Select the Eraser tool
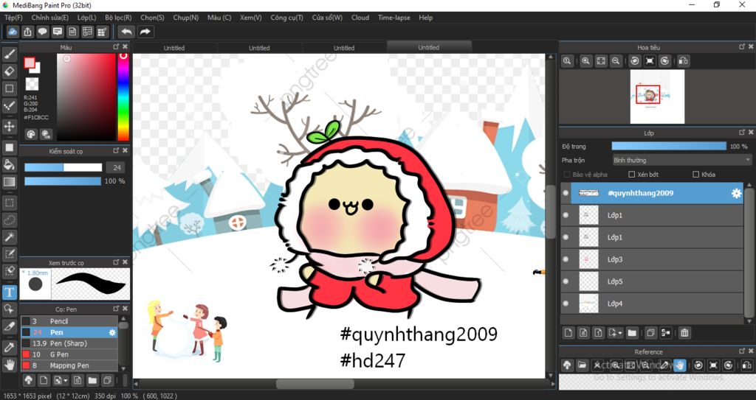Screen dimensions: 756x400 tap(9, 71)
